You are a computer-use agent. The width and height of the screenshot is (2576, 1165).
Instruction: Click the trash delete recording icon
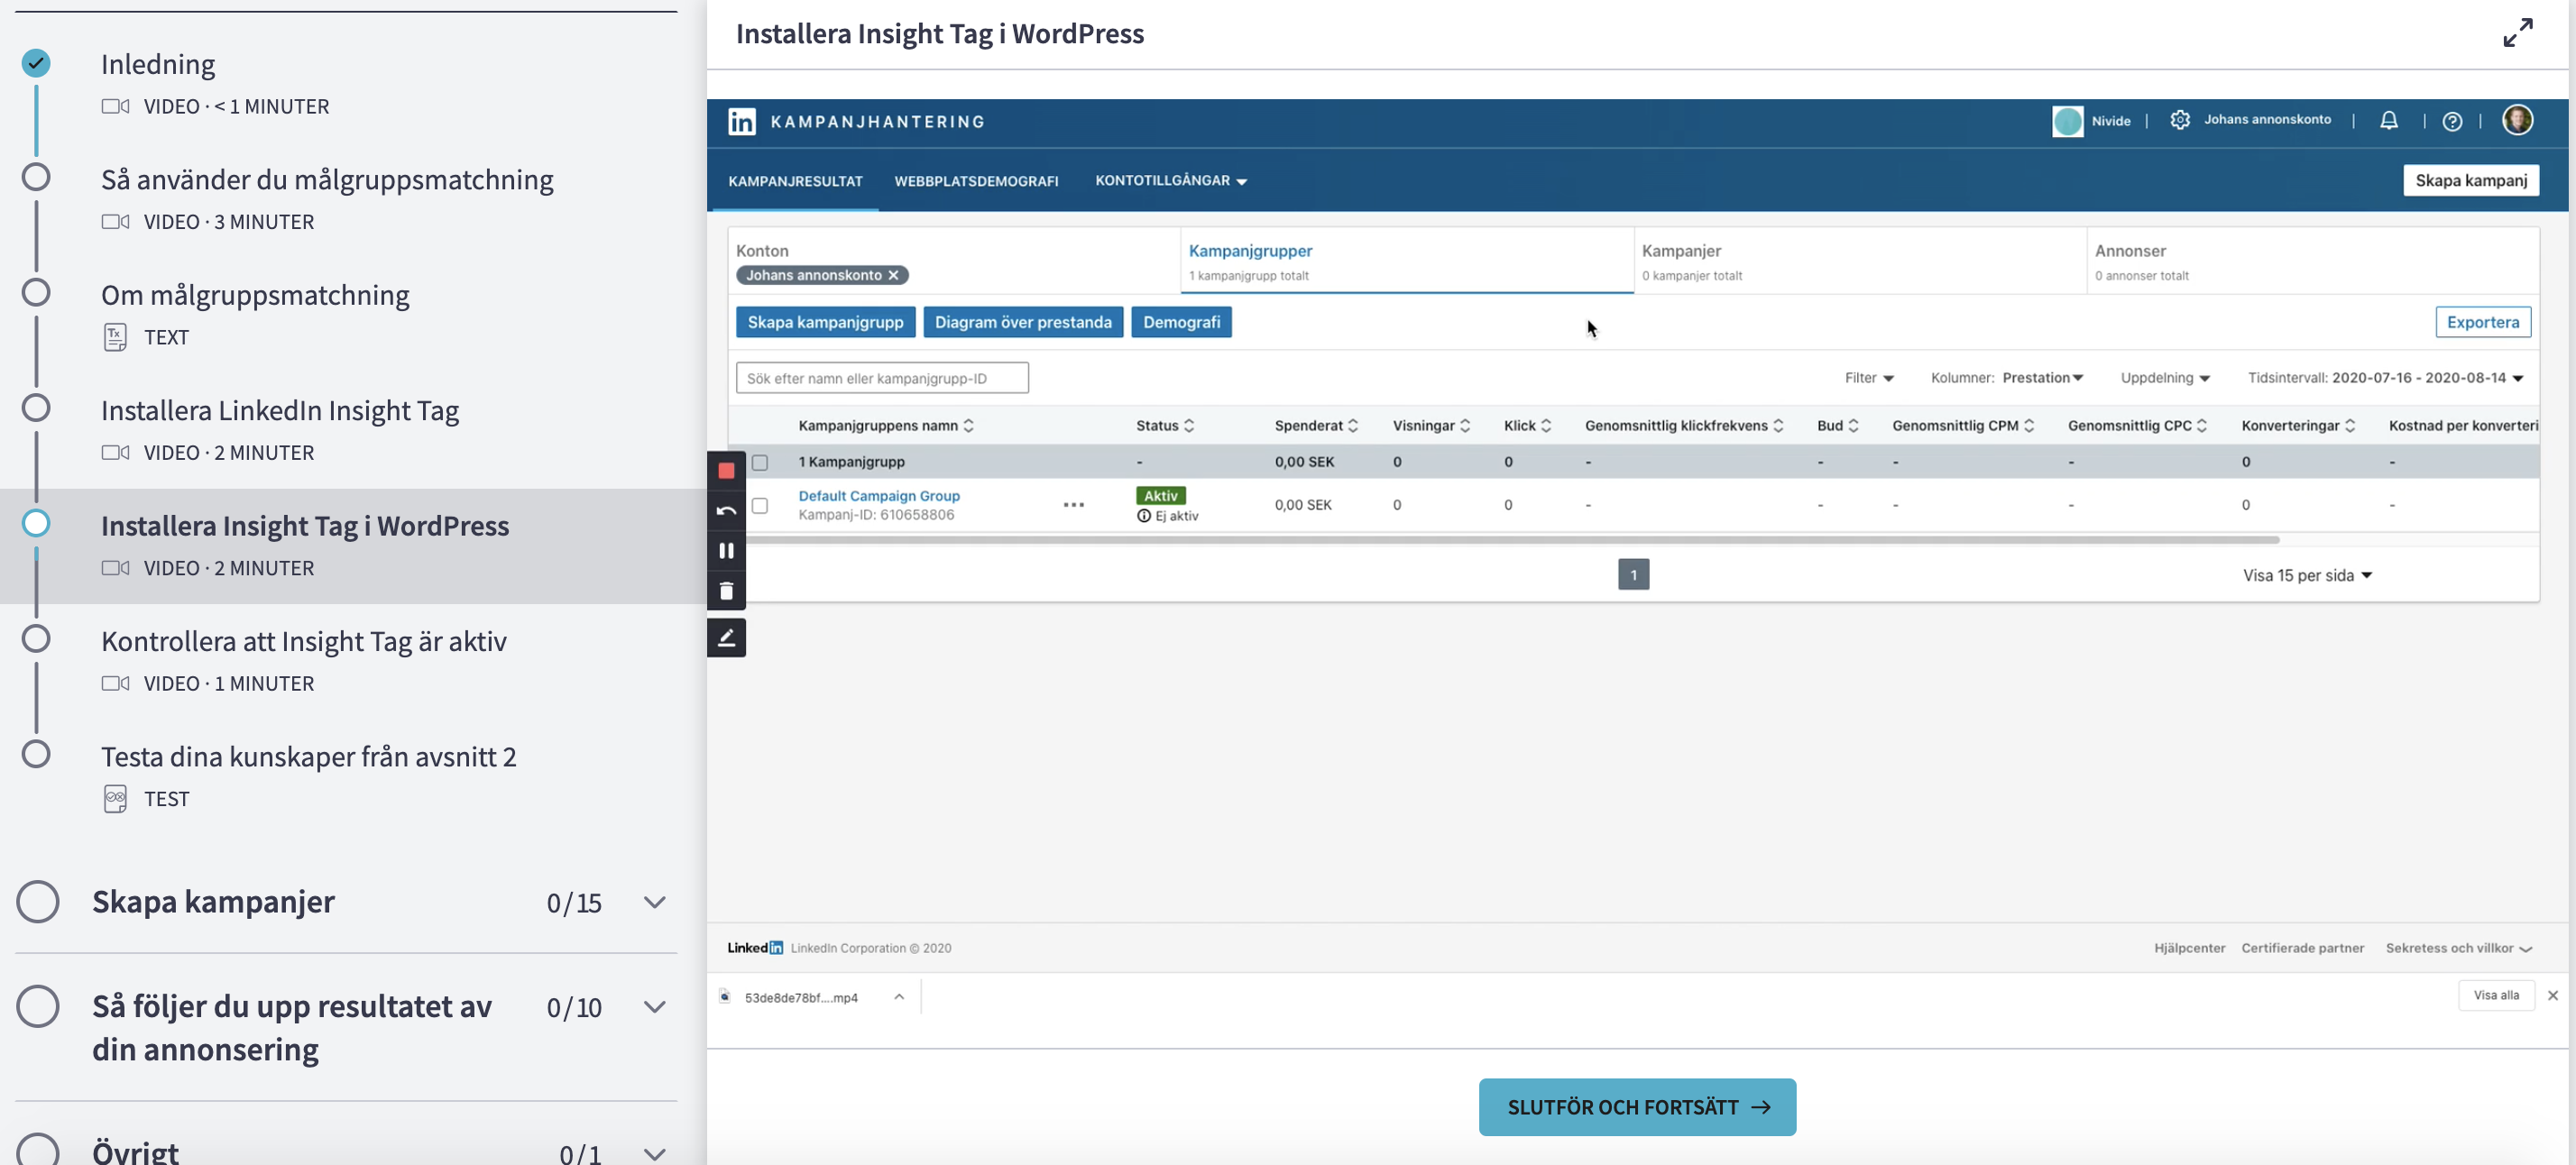[x=726, y=591]
